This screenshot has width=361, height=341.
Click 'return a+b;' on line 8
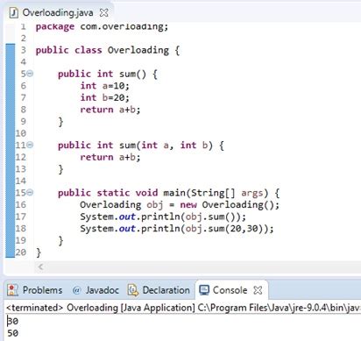[110, 110]
